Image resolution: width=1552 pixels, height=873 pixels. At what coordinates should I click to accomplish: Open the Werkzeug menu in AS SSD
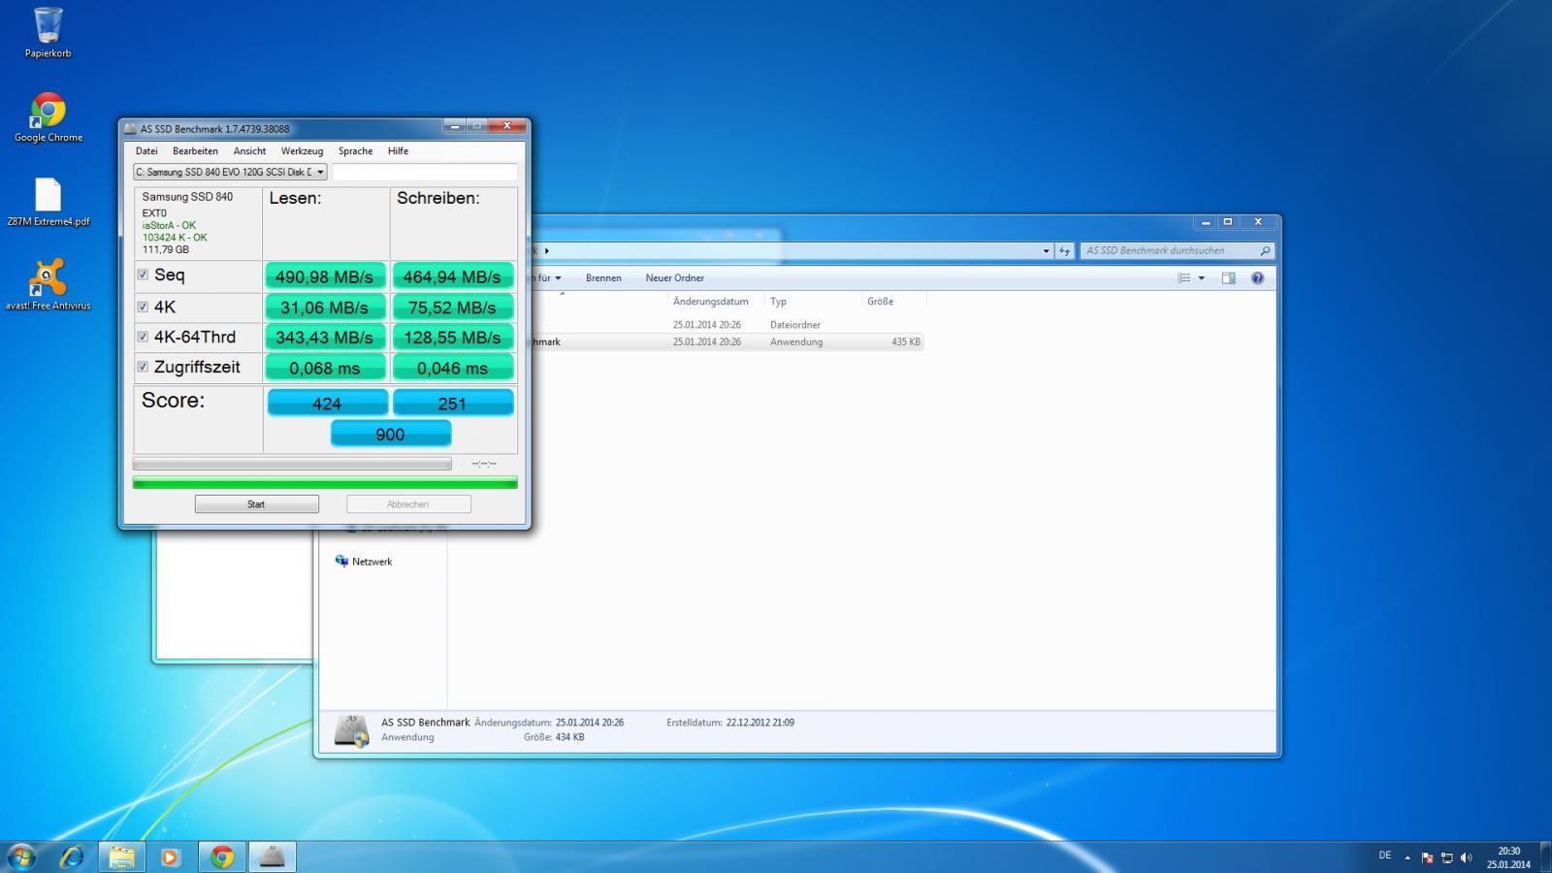(302, 151)
